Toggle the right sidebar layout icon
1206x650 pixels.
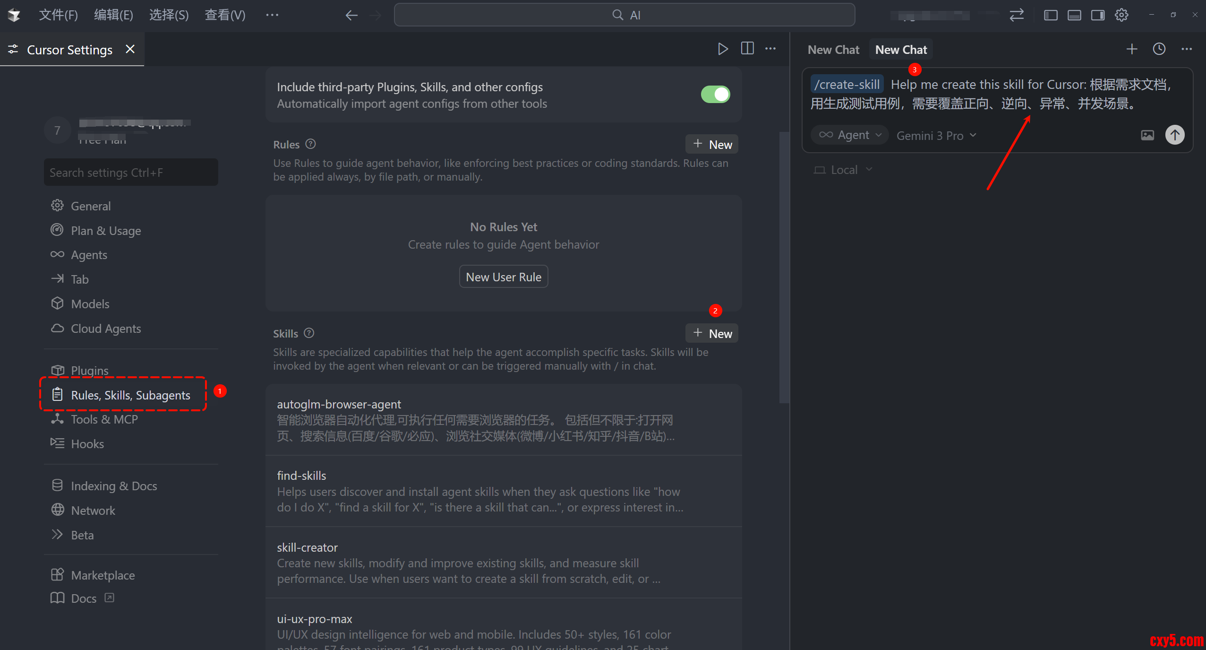point(1097,15)
